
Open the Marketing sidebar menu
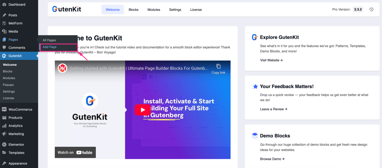tap(16, 134)
